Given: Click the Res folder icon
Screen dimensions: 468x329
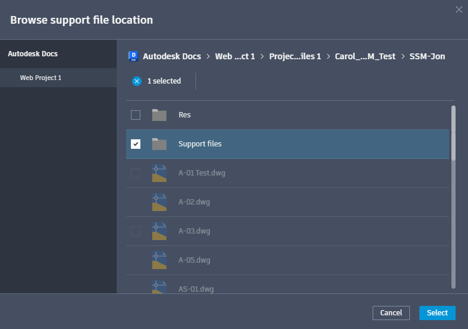Looking at the screenshot, I should [159, 115].
